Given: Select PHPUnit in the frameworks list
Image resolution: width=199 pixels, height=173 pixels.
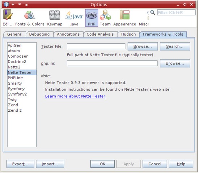Looking at the screenshot, I should tap(22, 78).
